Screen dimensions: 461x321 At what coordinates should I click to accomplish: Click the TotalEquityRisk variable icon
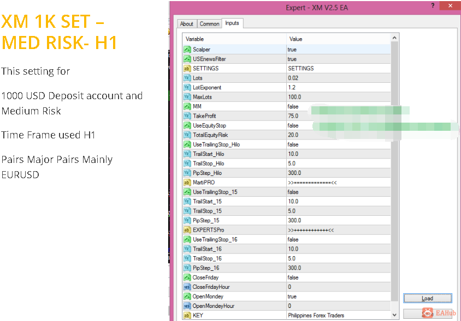pyautogui.click(x=187, y=135)
